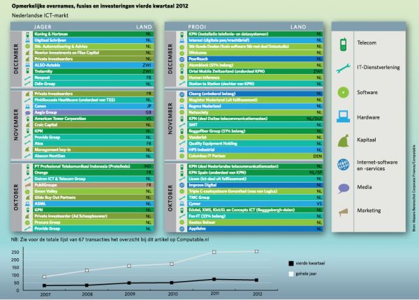Select the globe icon beside Improve Digital
The image size is (419, 300).
click(182, 185)
